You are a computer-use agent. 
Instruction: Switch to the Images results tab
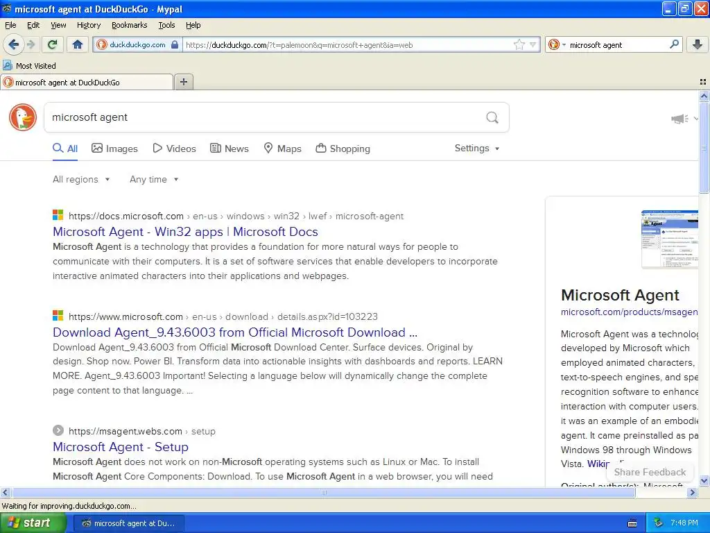[114, 149]
